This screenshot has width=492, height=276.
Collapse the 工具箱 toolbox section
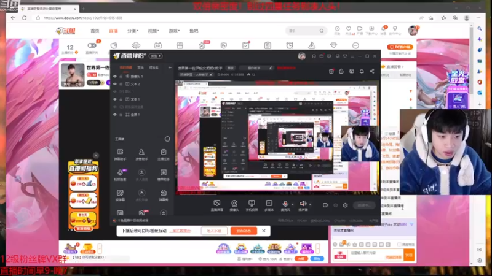[x=167, y=139]
